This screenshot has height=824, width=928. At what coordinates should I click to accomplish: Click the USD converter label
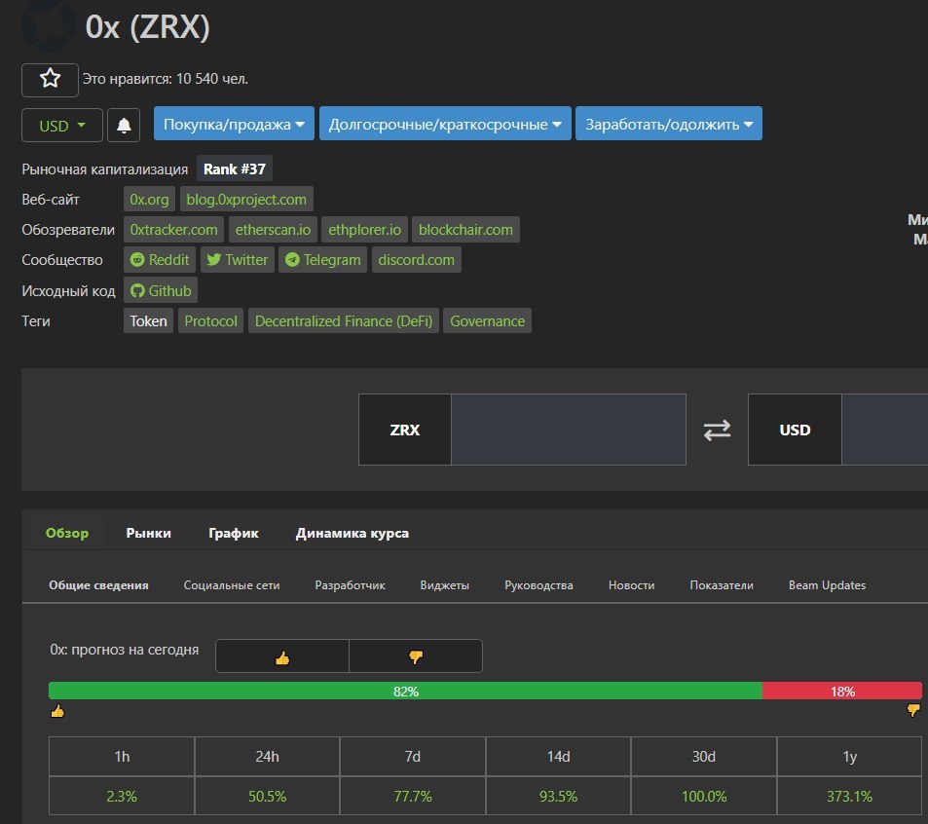pyautogui.click(x=795, y=430)
